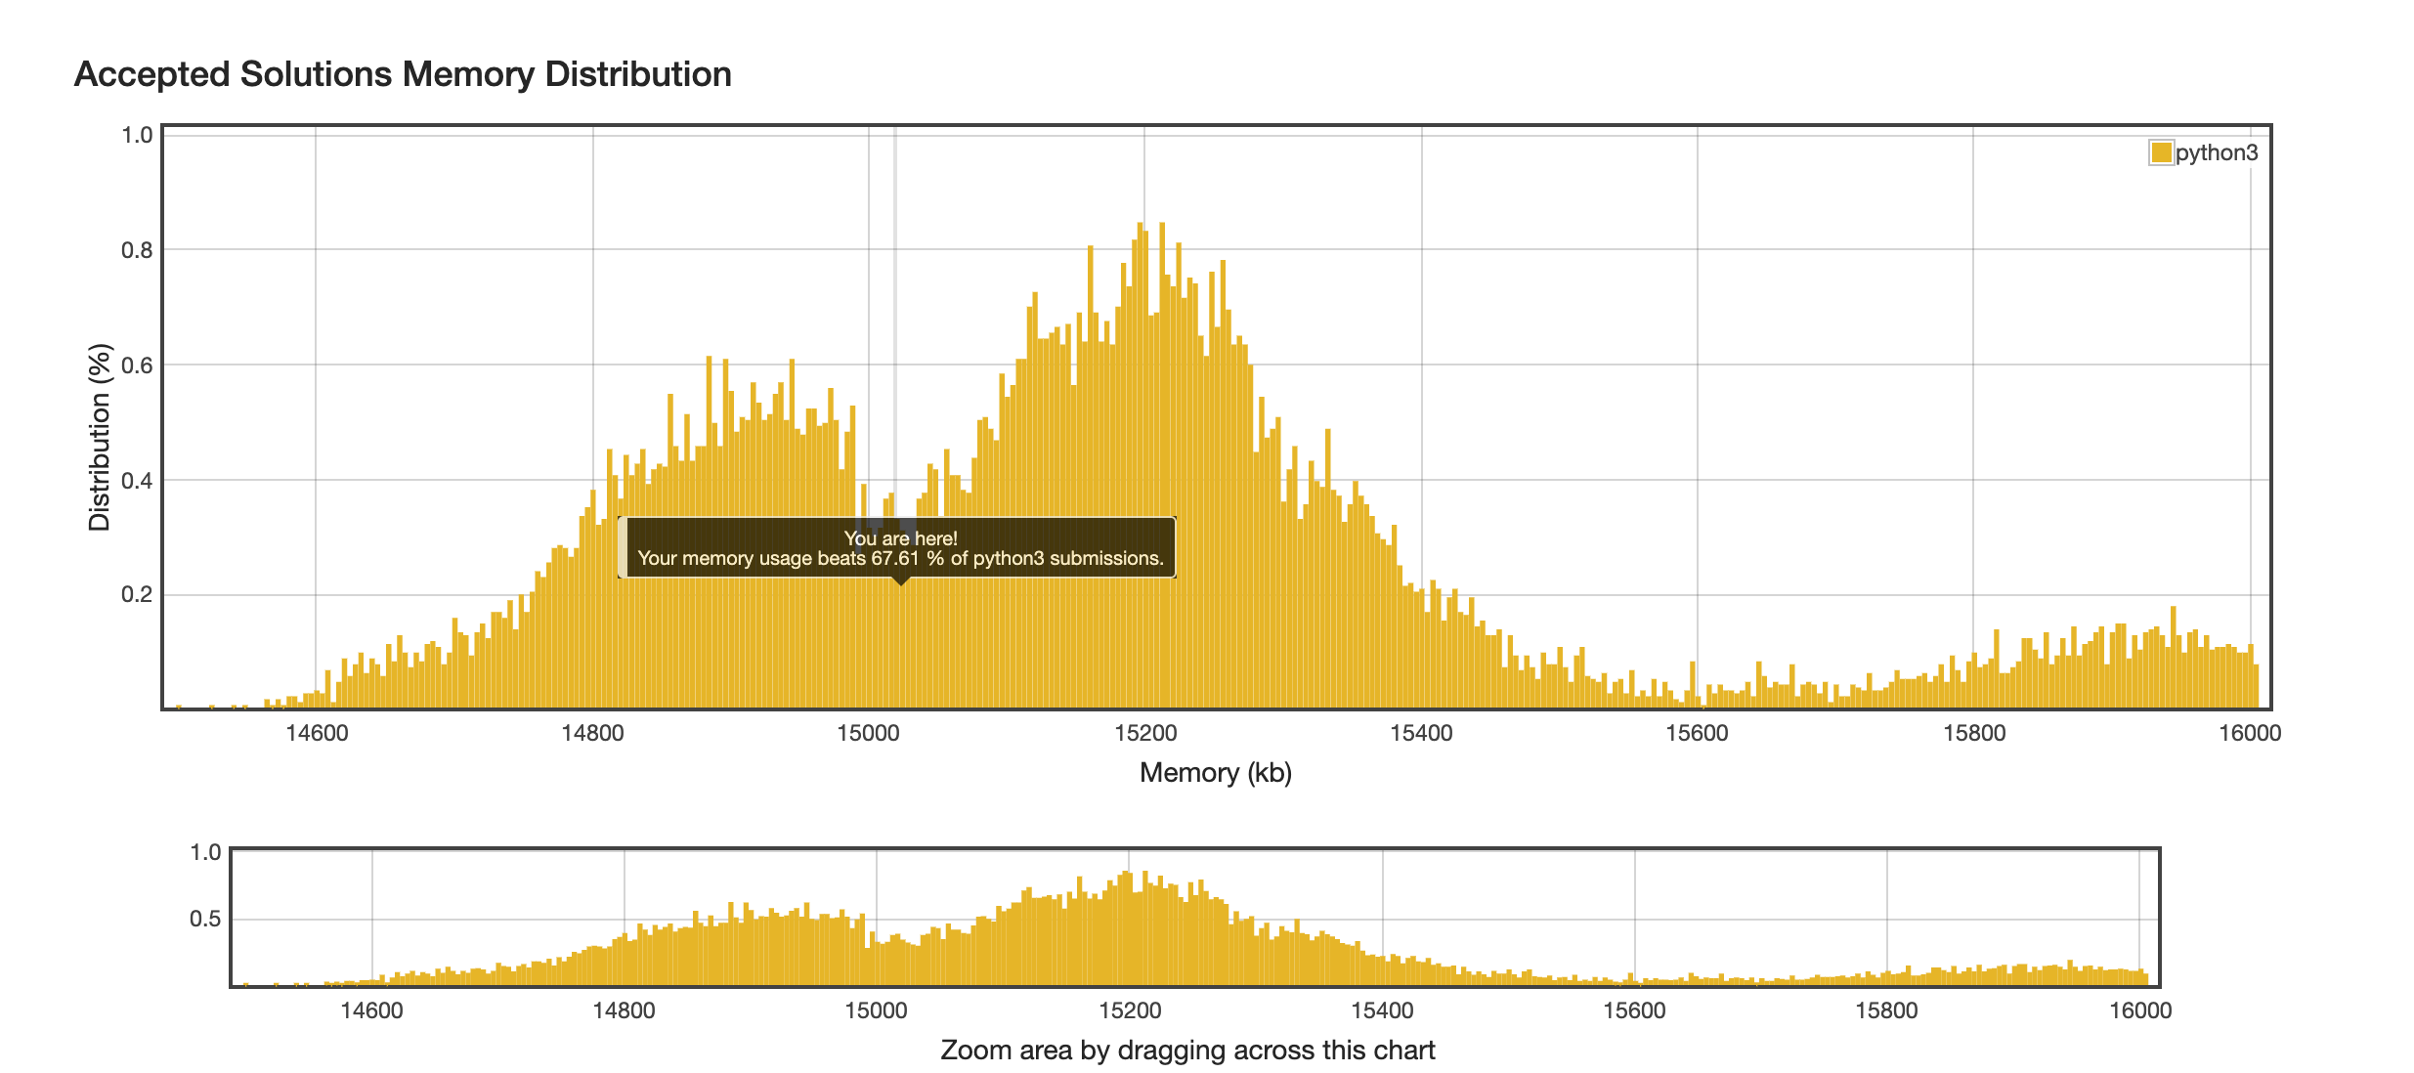Click the 0.5 label on the overview chart
The image size is (2414, 1073).
[x=204, y=919]
